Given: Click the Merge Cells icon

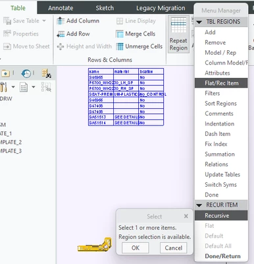Looking at the screenshot, I should coord(120,34).
